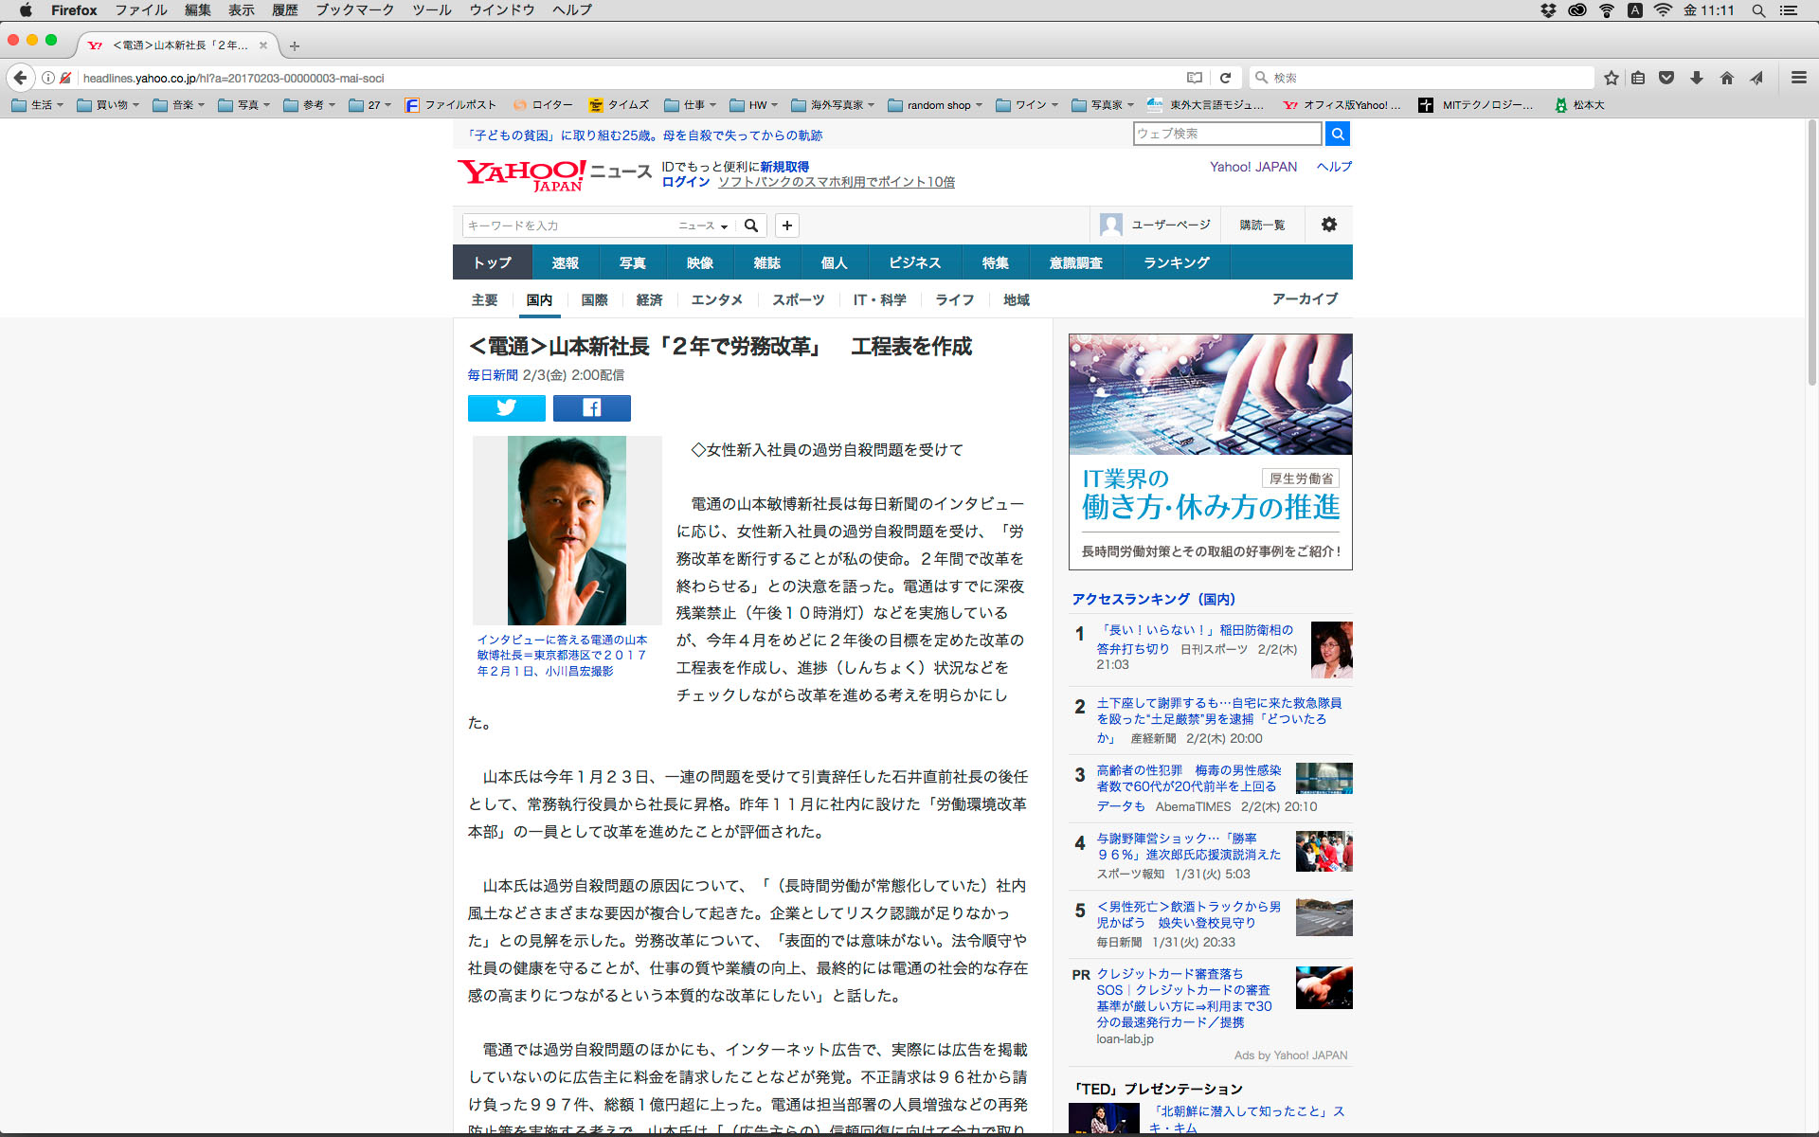Click the Firefox home icon
The width and height of the screenshot is (1819, 1137).
coord(1726,78)
